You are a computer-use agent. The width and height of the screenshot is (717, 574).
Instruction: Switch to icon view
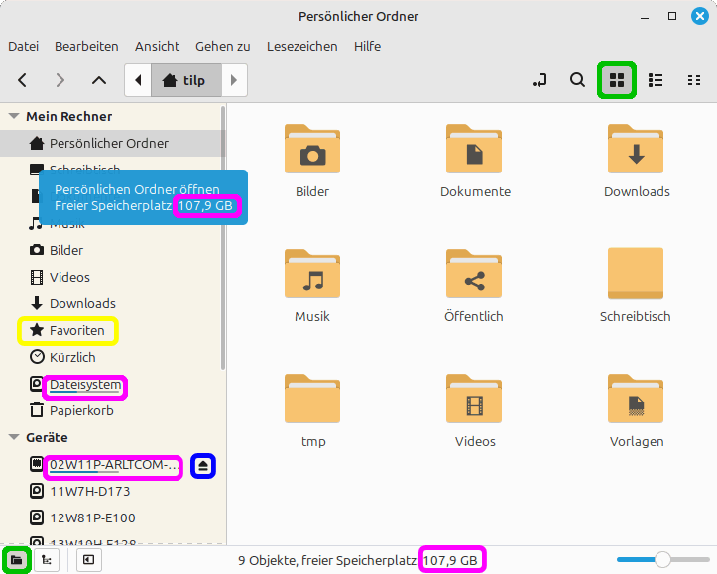point(616,80)
